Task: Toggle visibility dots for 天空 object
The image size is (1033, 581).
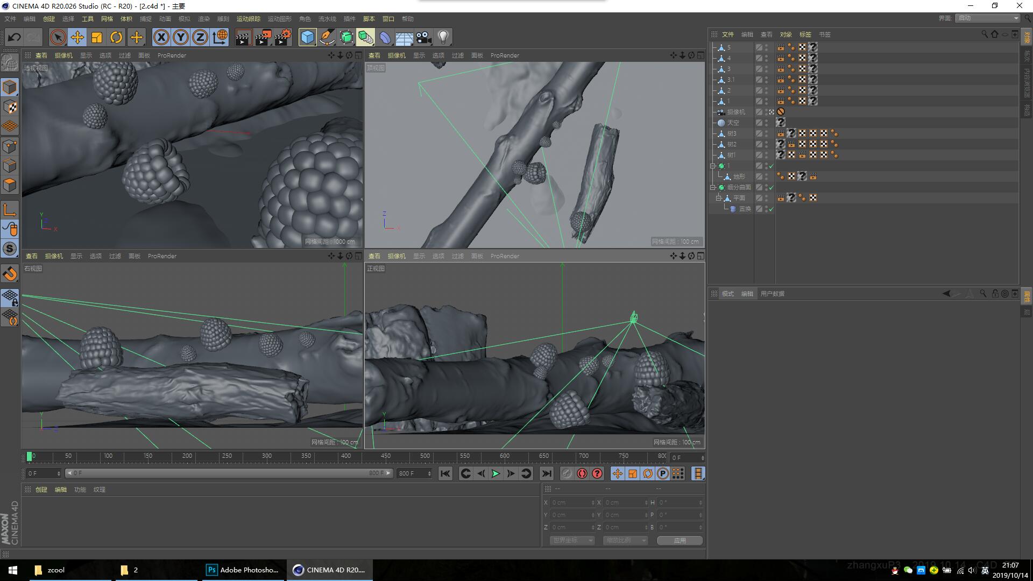Action: click(x=767, y=123)
